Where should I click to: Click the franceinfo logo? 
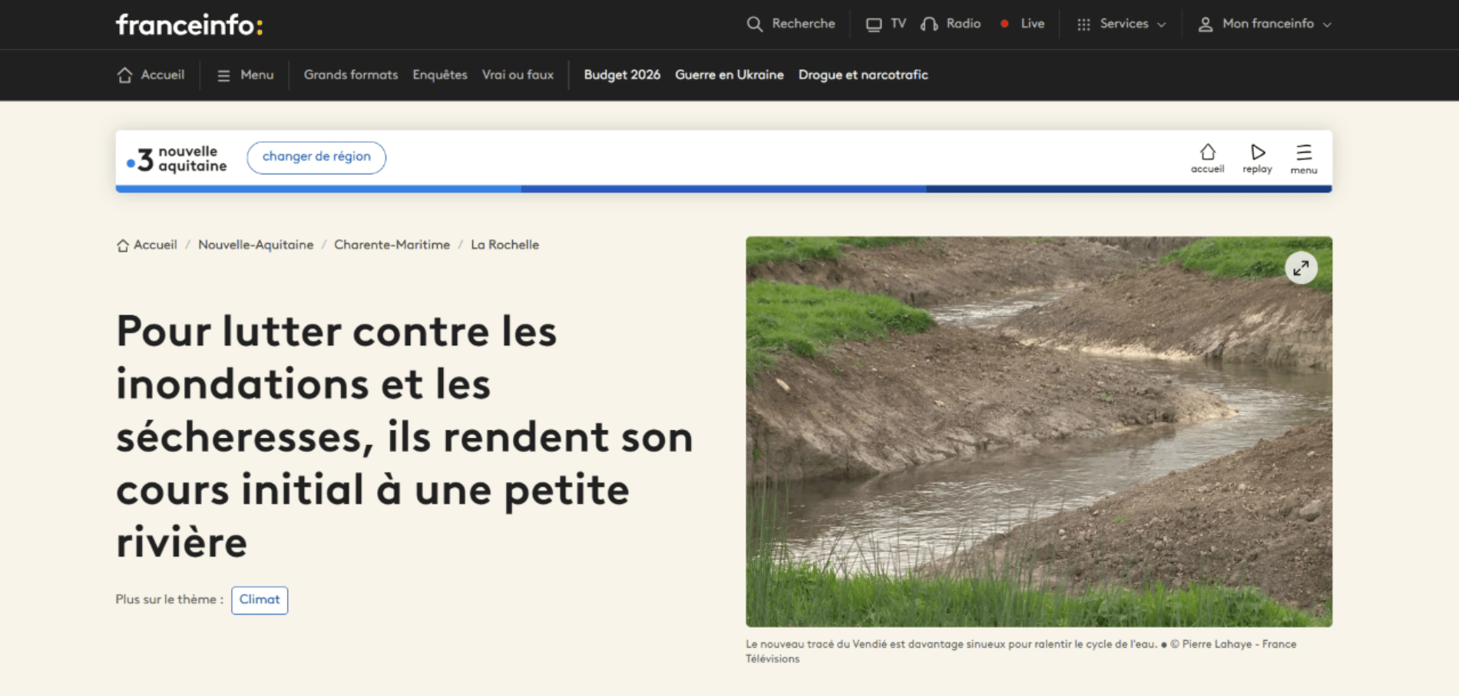tap(189, 25)
